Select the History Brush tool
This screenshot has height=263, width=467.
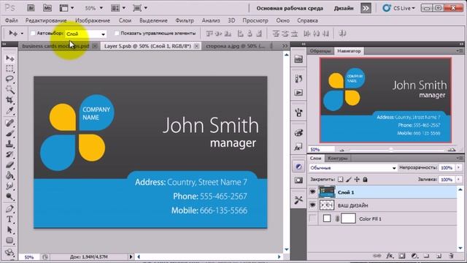[x=9, y=154]
